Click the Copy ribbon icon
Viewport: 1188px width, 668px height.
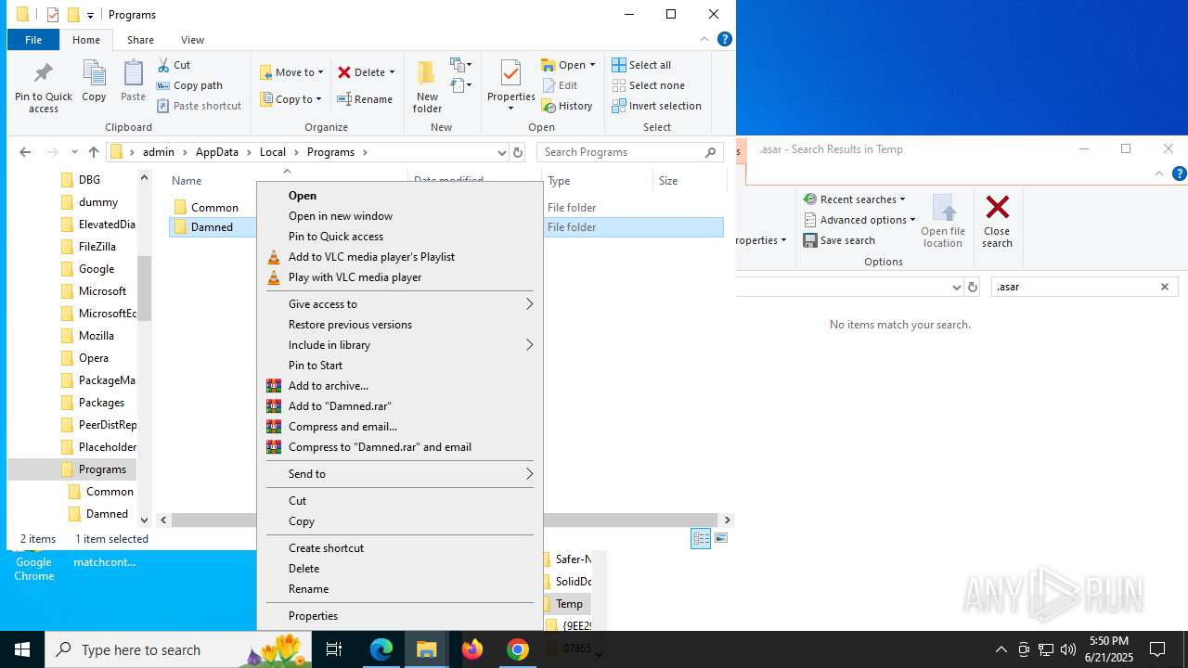pos(94,82)
